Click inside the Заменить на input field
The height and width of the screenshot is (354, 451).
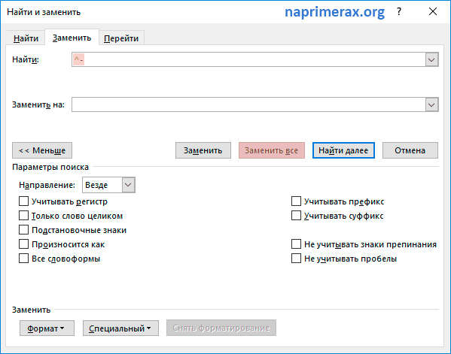pyautogui.click(x=248, y=104)
